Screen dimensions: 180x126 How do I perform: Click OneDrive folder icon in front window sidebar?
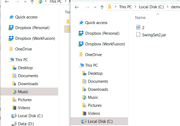81,54
